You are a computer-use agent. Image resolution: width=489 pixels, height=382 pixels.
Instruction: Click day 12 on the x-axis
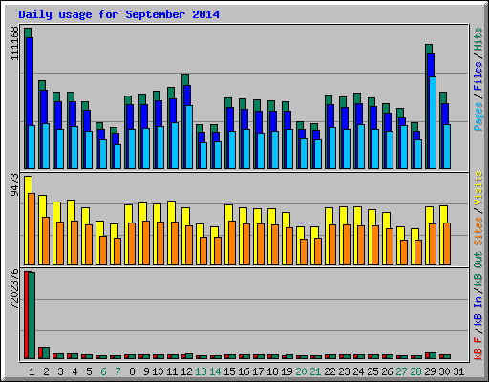coord(186,371)
